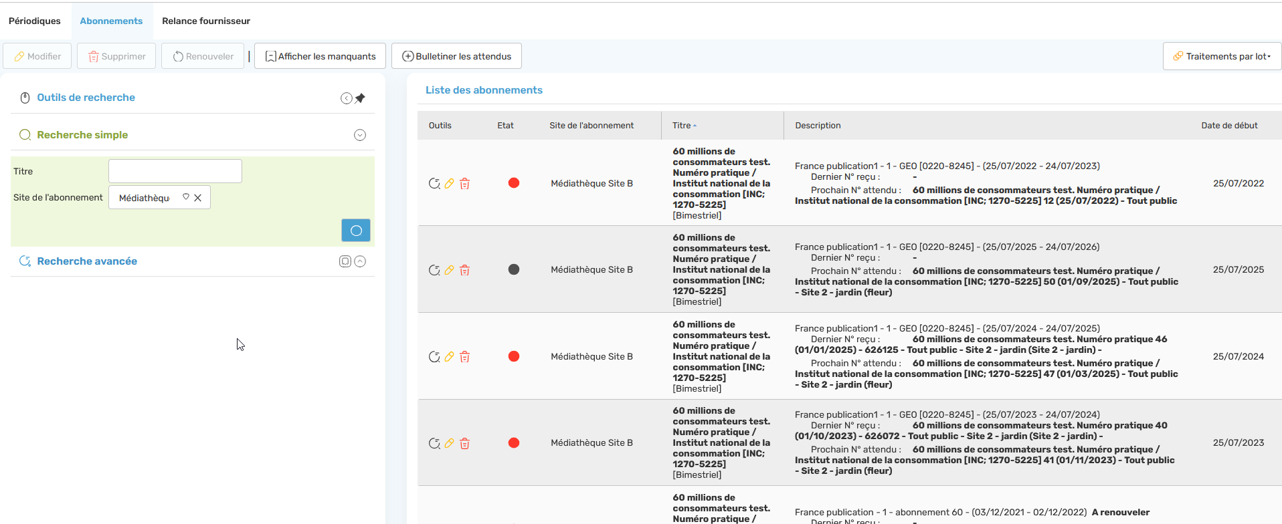This screenshot has height=524, width=1282.
Task: Launch the search with the blue magnifier button
Action: pyautogui.click(x=356, y=231)
